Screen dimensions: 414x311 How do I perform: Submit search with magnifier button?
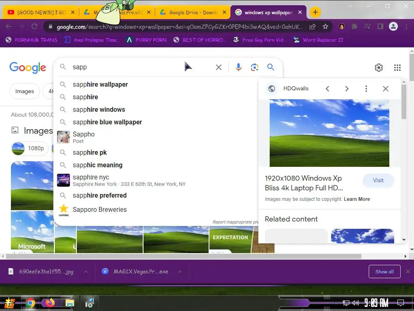pyautogui.click(x=270, y=67)
